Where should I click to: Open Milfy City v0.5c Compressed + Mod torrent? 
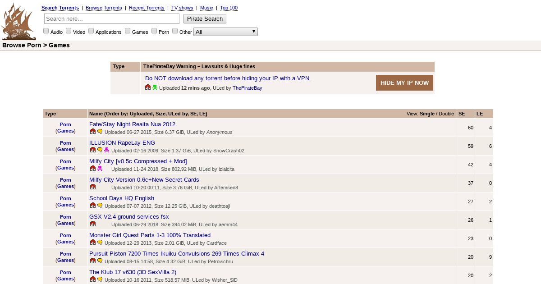138,161
